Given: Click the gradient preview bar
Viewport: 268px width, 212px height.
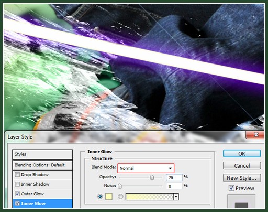Looking at the screenshot, I should [150, 197].
